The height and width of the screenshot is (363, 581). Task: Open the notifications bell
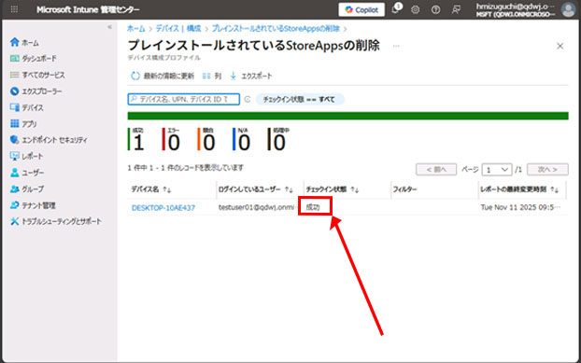coord(396,9)
